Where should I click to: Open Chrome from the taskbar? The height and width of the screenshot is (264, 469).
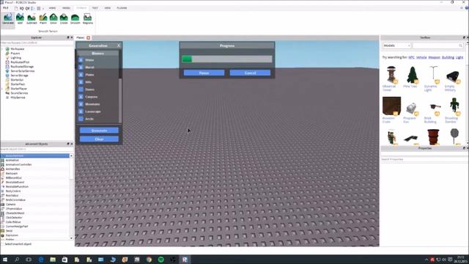coord(149,260)
